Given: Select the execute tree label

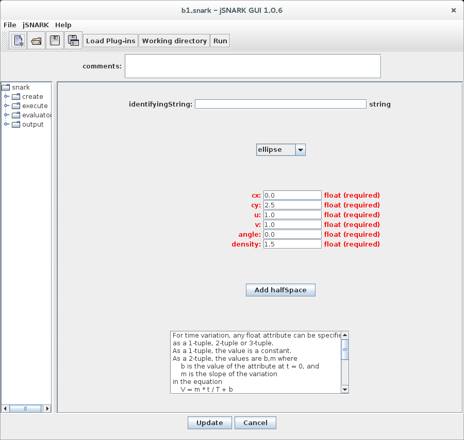Looking at the screenshot, I should tap(35, 105).
